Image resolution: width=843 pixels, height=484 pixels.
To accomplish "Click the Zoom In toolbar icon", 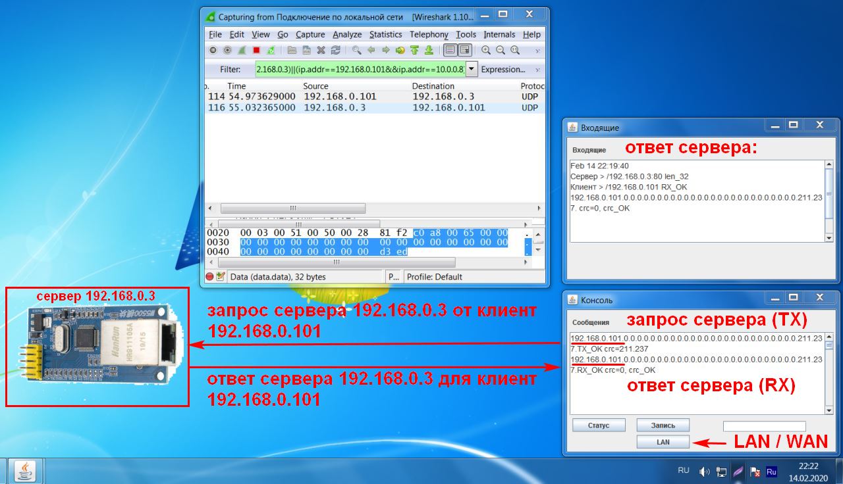I will [x=486, y=50].
